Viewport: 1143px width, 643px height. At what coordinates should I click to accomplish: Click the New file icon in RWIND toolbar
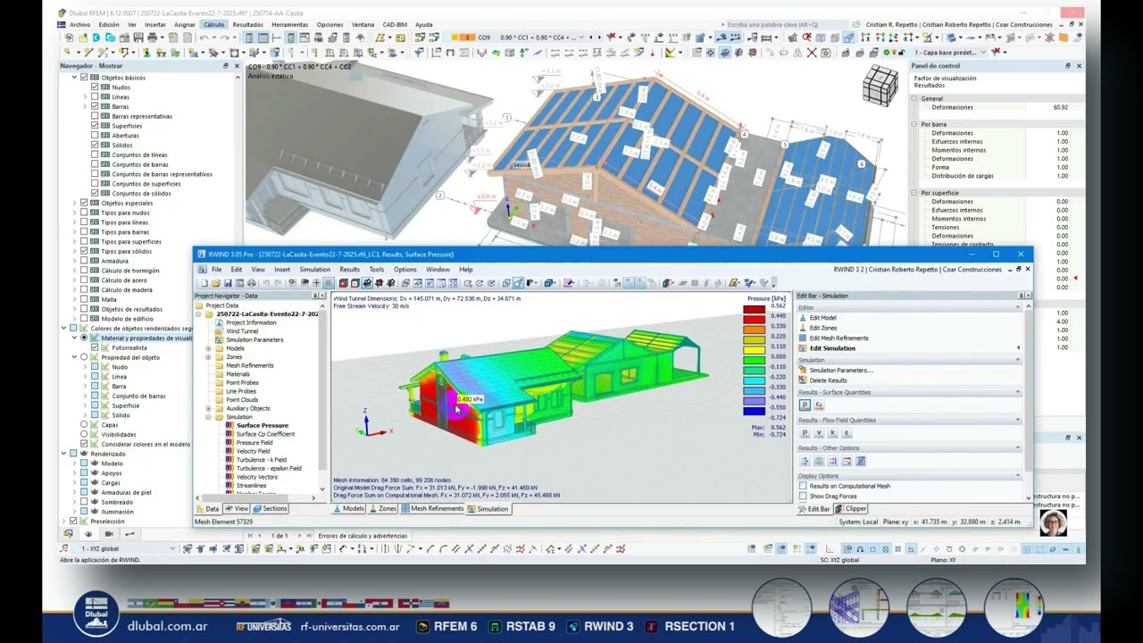[x=204, y=283]
